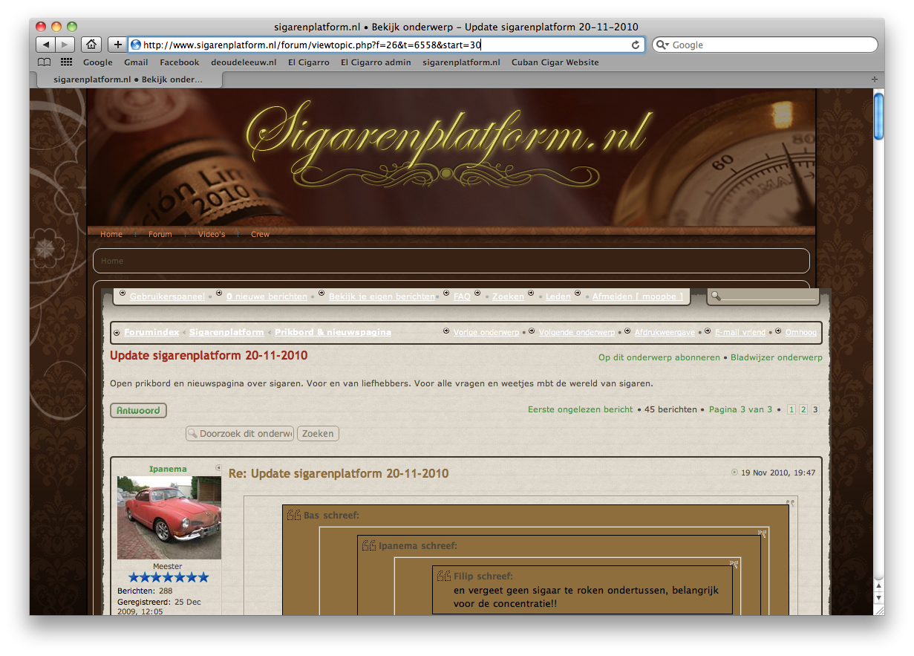Open the Gmail bookmark
This screenshot has height=656, width=914.
(x=136, y=62)
